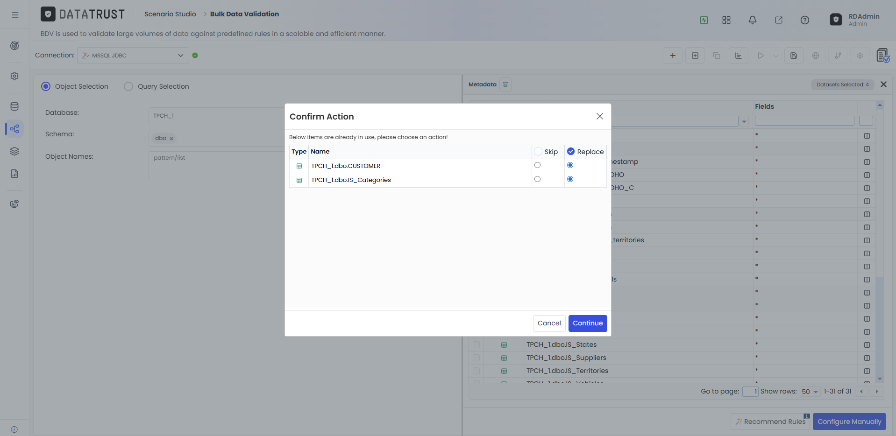Toggle the Replace all header option

pyautogui.click(x=571, y=151)
